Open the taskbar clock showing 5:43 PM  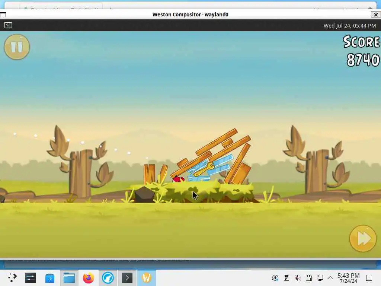click(x=348, y=278)
